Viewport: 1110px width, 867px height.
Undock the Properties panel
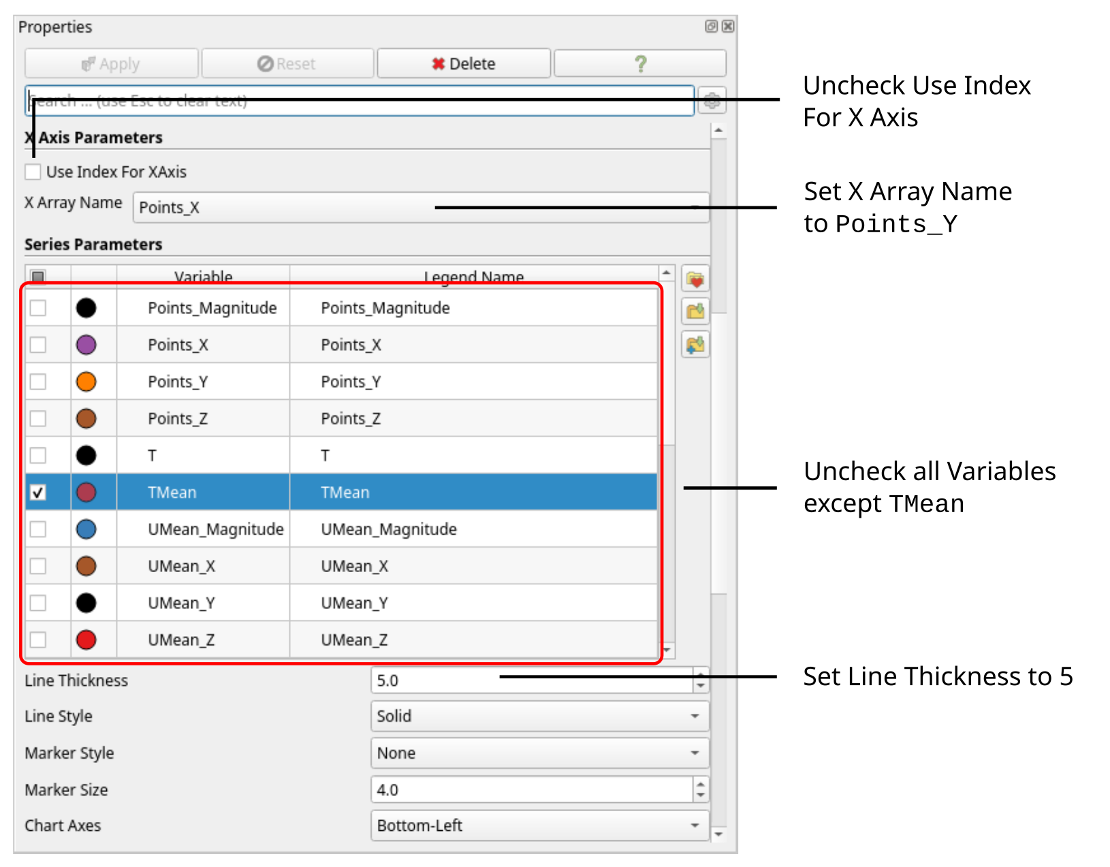[710, 27]
